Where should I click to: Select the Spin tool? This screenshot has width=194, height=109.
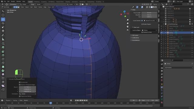click(x=3, y=71)
